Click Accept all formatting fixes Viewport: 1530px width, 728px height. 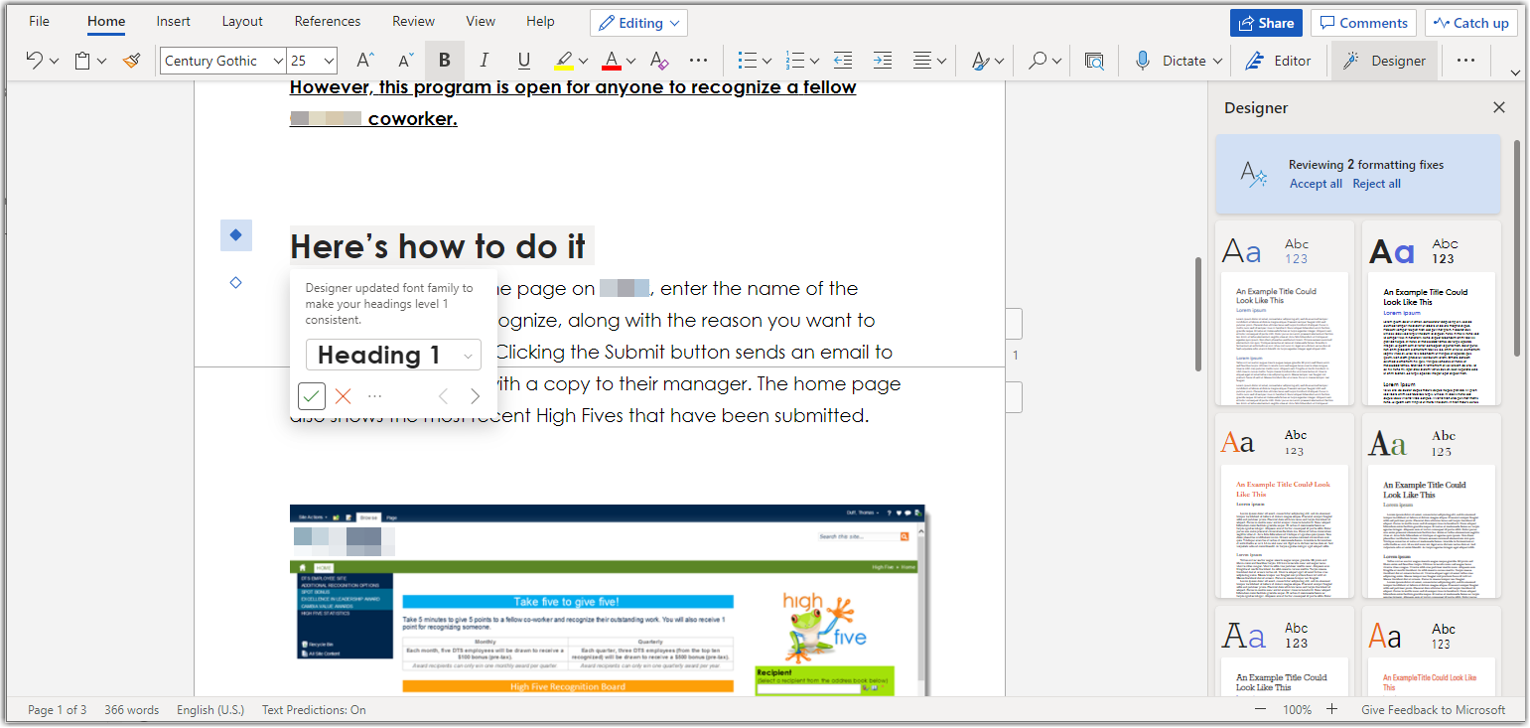coord(1316,183)
